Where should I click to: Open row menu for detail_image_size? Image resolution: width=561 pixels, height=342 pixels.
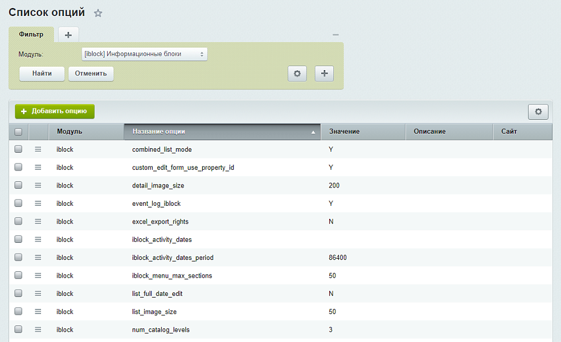click(38, 185)
